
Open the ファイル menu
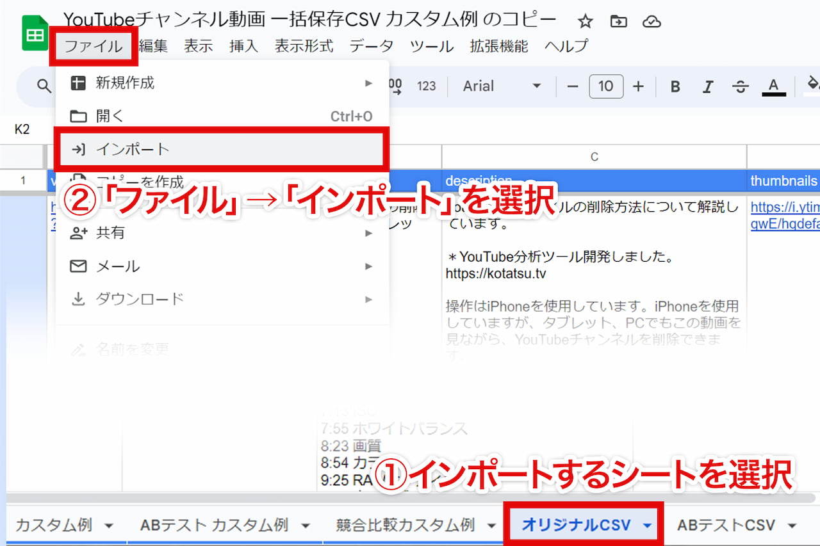click(x=94, y=46)
